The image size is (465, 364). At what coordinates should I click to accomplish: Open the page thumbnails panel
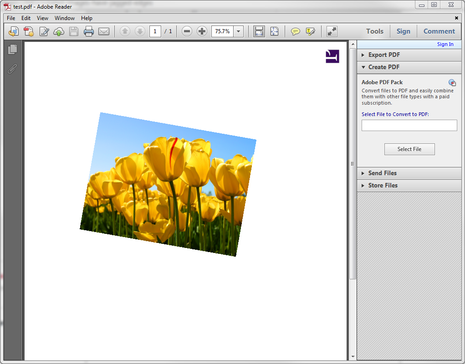point(13,50)
